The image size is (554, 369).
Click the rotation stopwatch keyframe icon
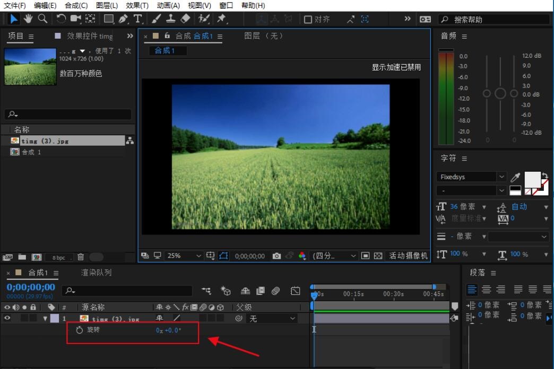pyautogui.click(x=80, y=330)
